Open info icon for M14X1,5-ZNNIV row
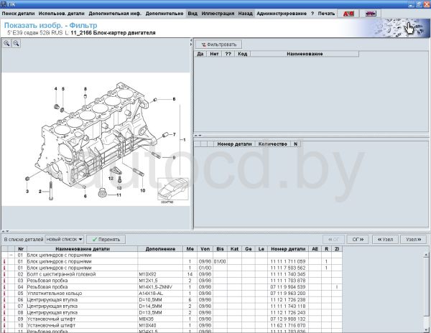 pos(4,287)
